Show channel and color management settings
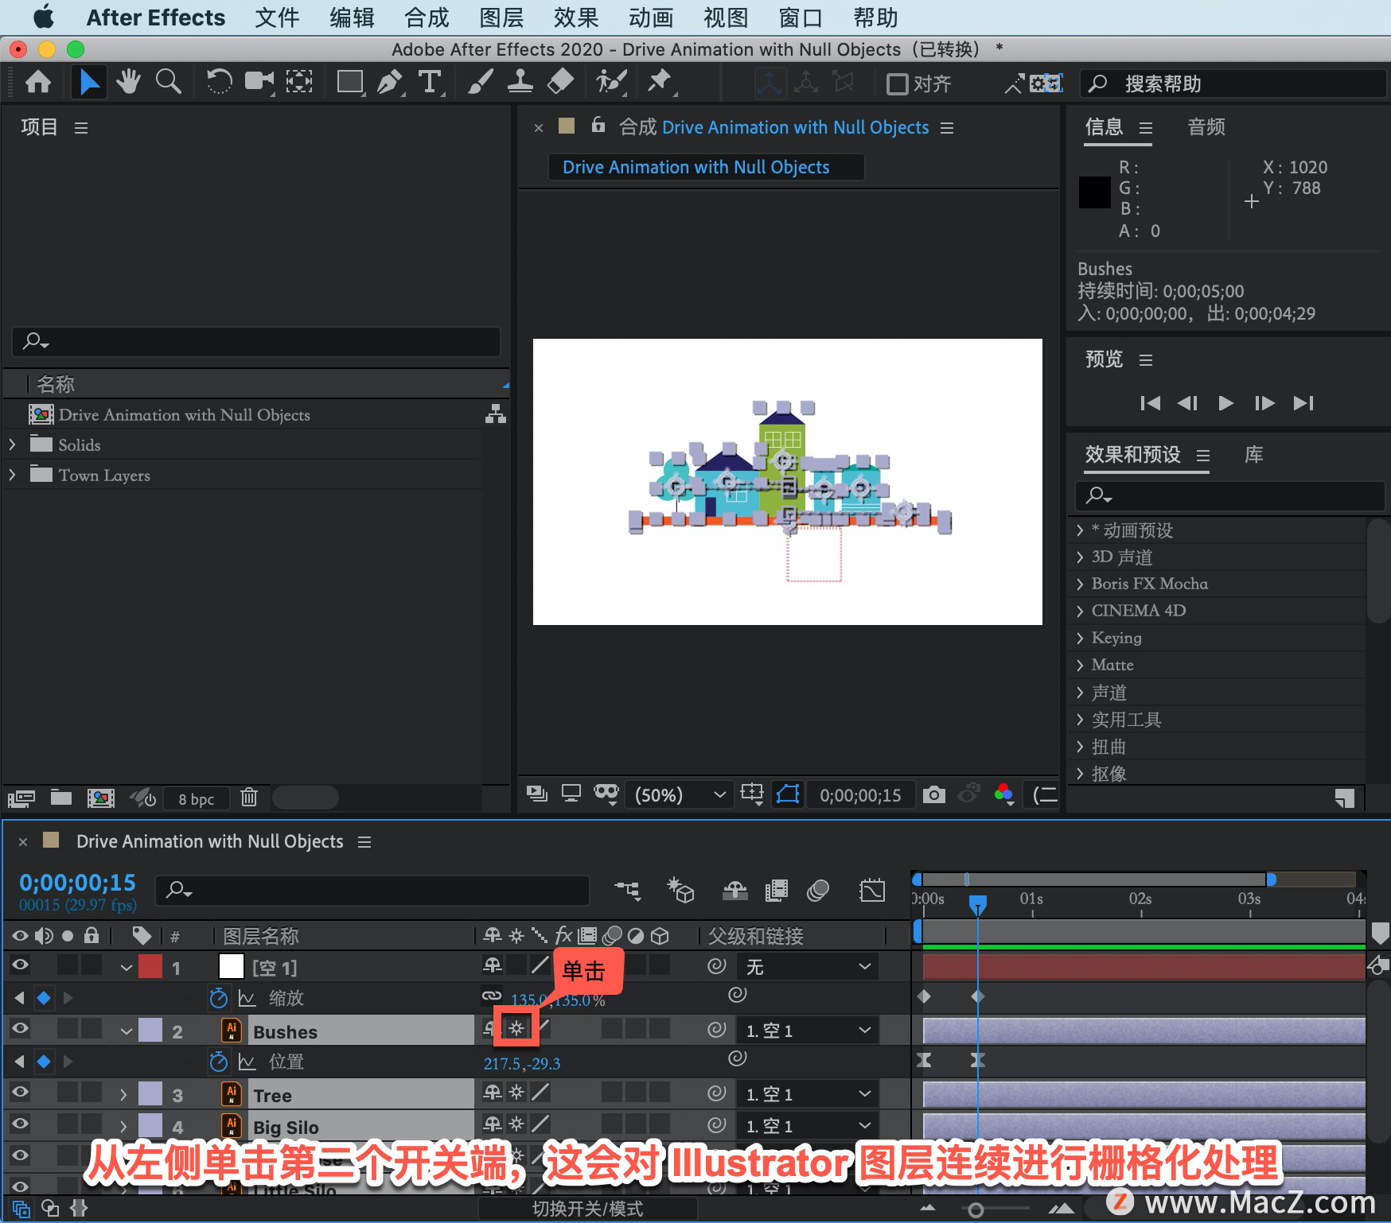Image resolution: width=1391 pixels, height=1223 pixels. tap(1004, 794)
